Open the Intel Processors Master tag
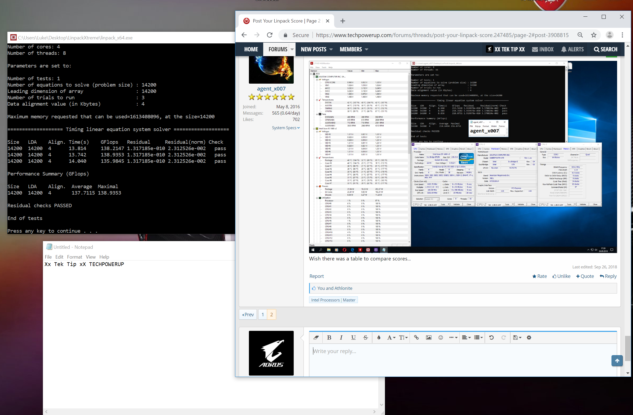The height and width of the screenshot is (415, 633). [333, 300]
